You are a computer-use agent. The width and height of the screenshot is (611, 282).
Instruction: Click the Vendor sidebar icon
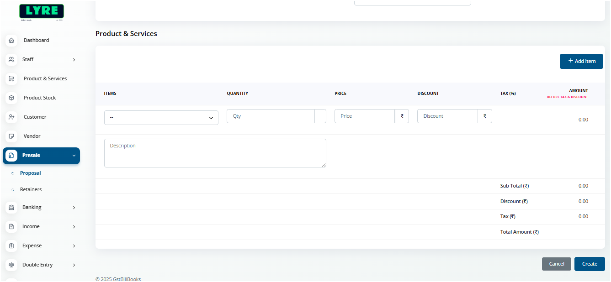(x=11, y=136)
